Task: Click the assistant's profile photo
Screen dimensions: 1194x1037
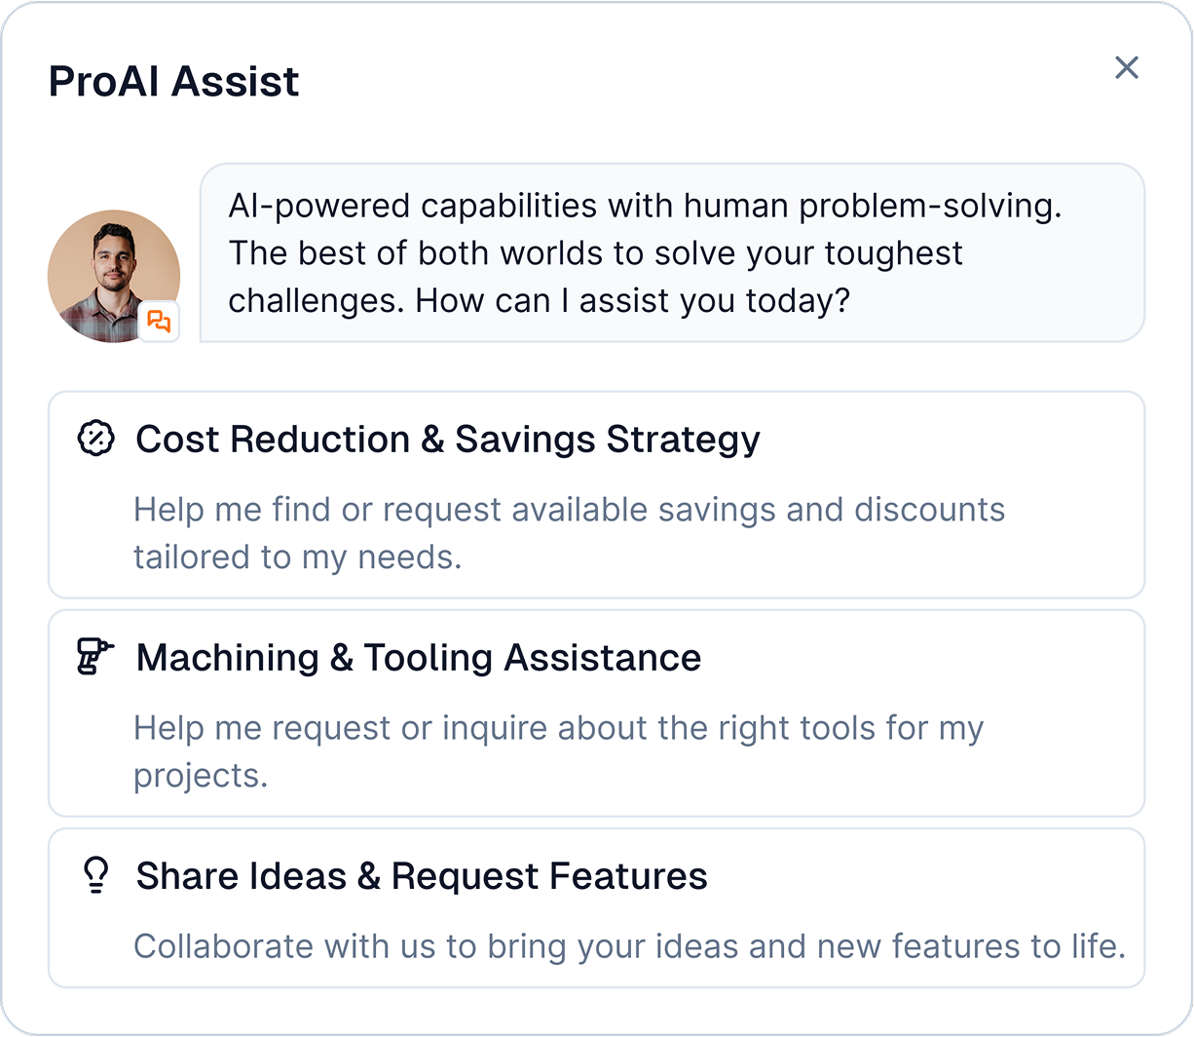Action: pos(114,276)
